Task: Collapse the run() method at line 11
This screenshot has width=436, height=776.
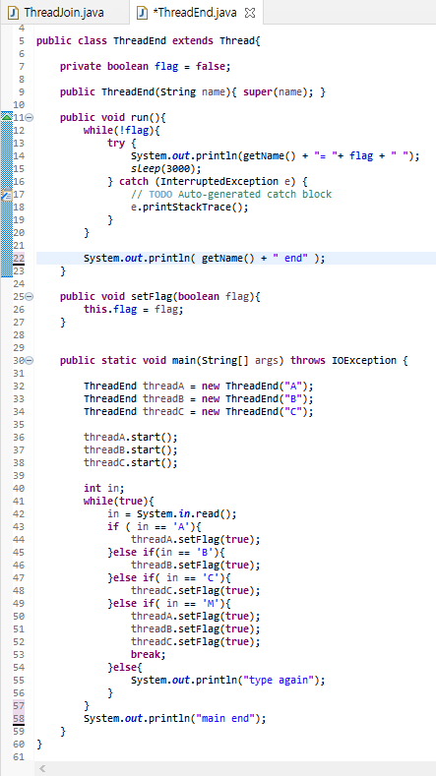Action: 30,118
